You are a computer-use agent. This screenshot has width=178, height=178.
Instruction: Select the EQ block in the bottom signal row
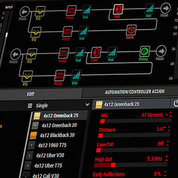27,76
